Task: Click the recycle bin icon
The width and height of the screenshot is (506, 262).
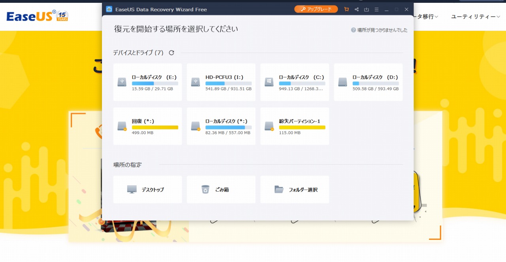Action: coord(205,190)
